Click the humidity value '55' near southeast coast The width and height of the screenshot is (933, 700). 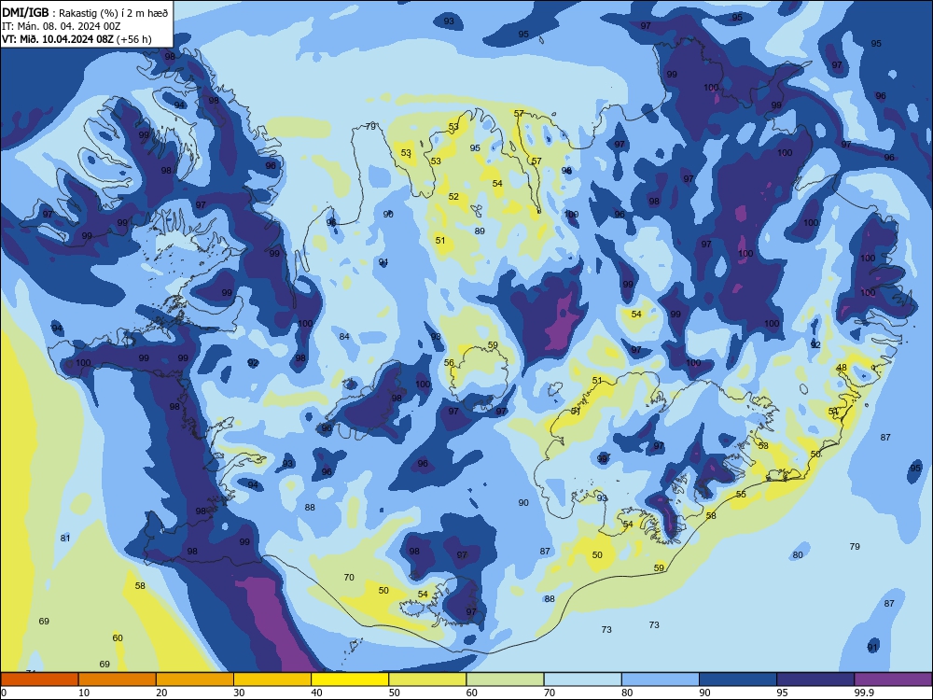(x=741, y=494)
